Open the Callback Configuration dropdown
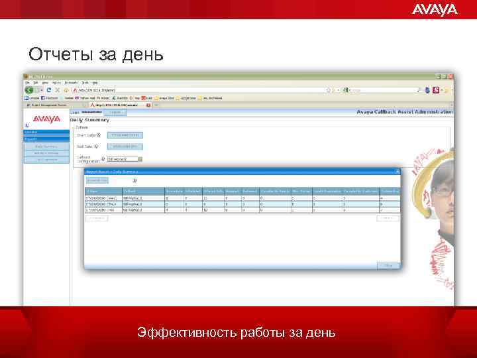 (x=125, y=159)
